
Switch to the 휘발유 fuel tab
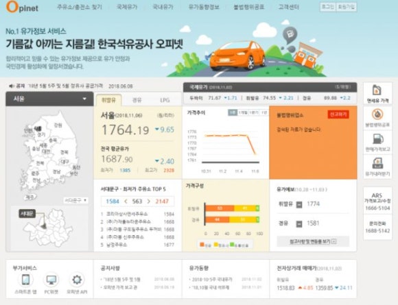[108, 100]
